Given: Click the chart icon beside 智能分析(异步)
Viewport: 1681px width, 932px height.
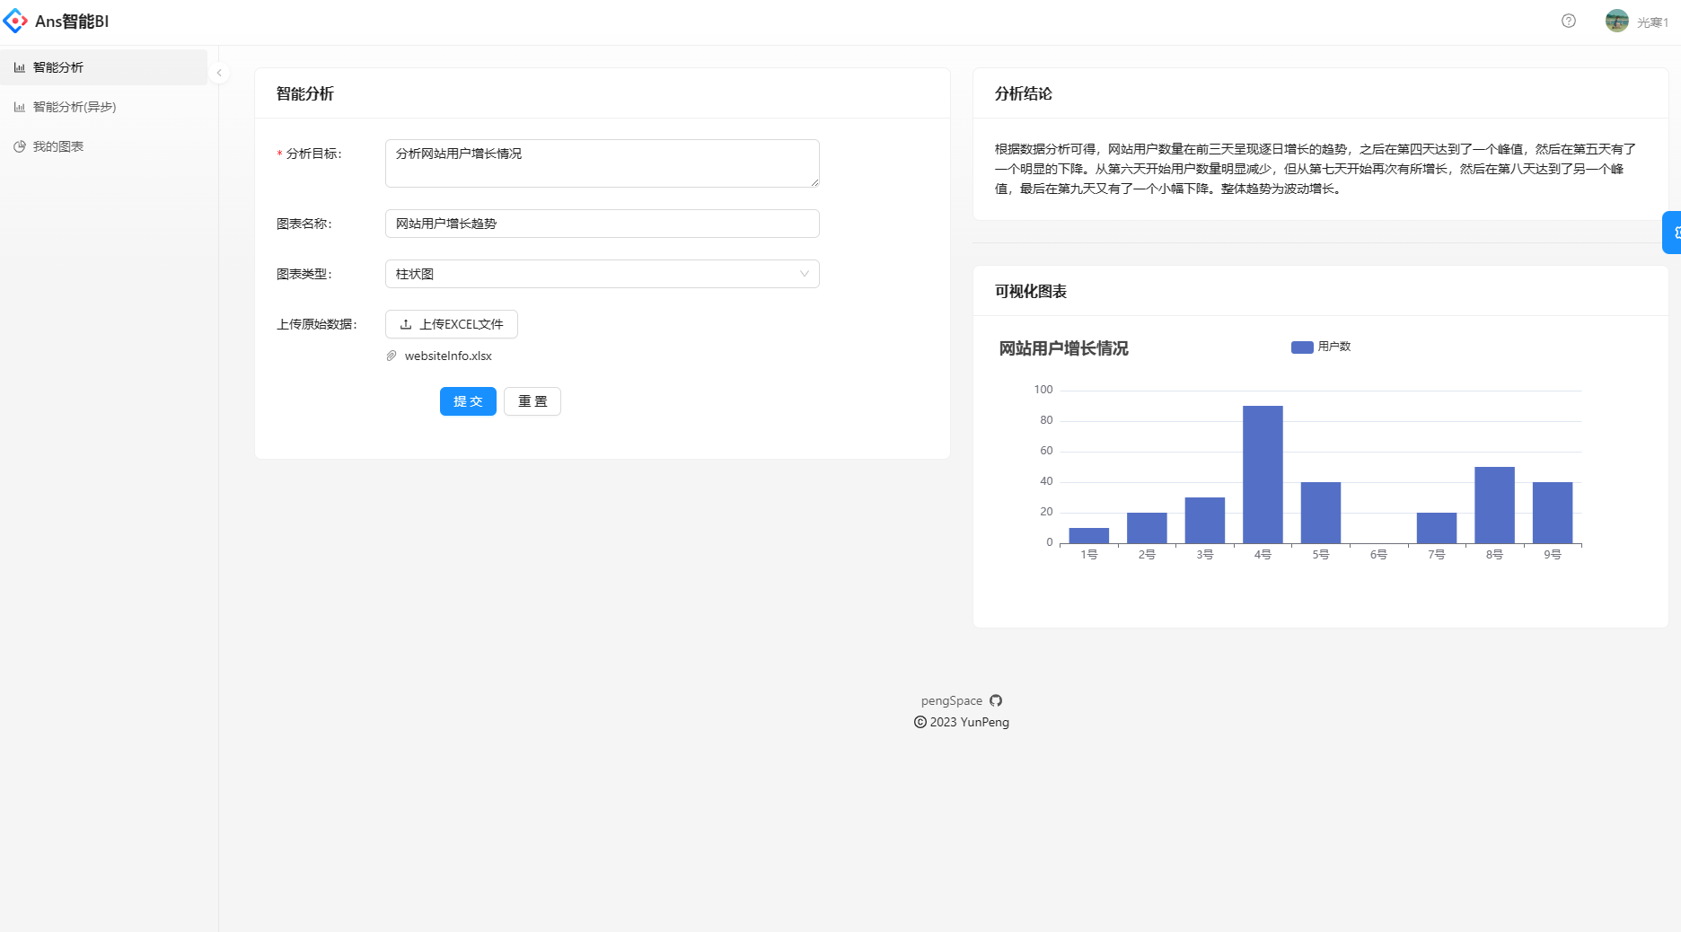Looking at the screenshot, I should (20, 106).
